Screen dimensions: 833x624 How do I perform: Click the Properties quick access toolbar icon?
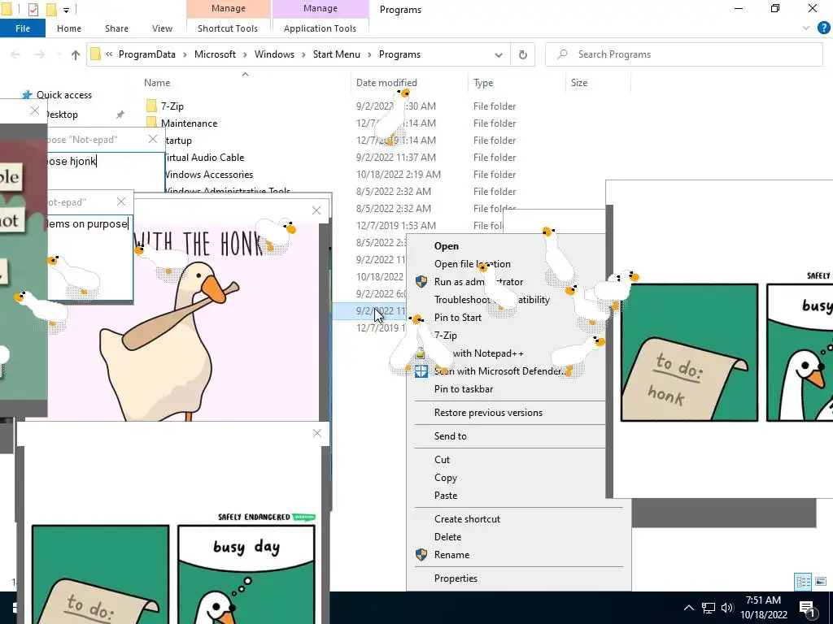(33, 10)
